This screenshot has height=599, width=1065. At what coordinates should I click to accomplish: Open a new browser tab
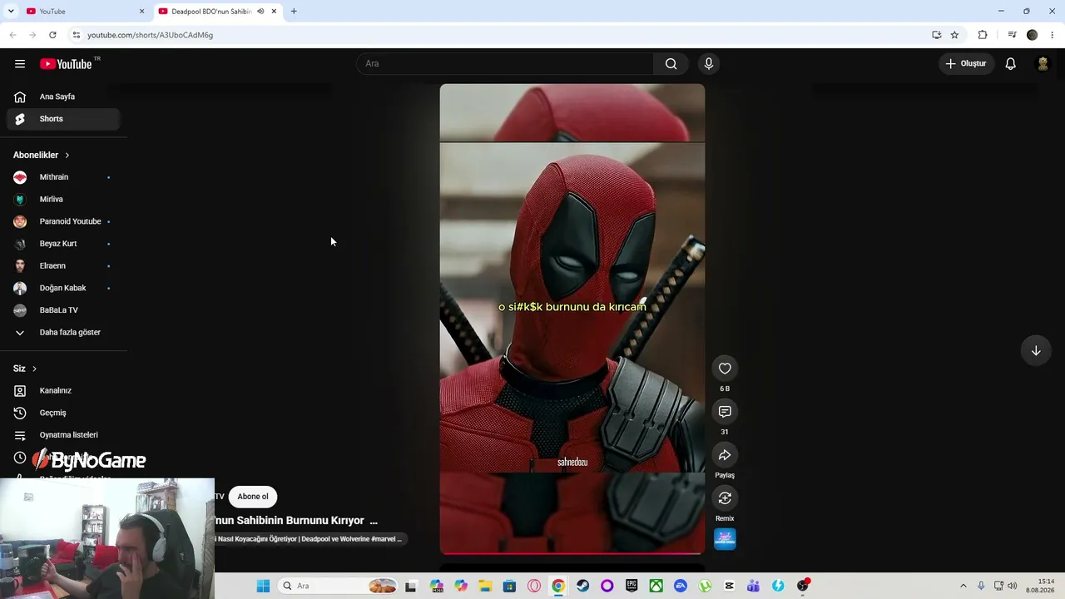coord(294,12)
